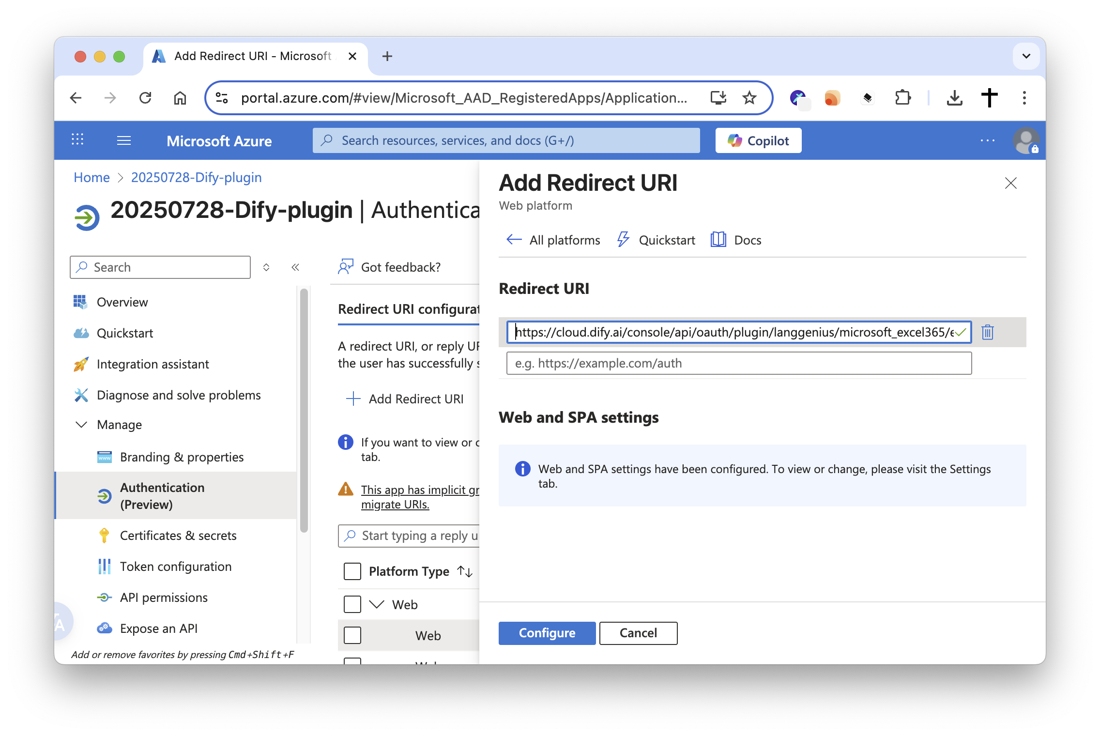Viewport: 1100px width, 736px height.
Task: Go to API permissions in sidebar
Action: point(164,598)
